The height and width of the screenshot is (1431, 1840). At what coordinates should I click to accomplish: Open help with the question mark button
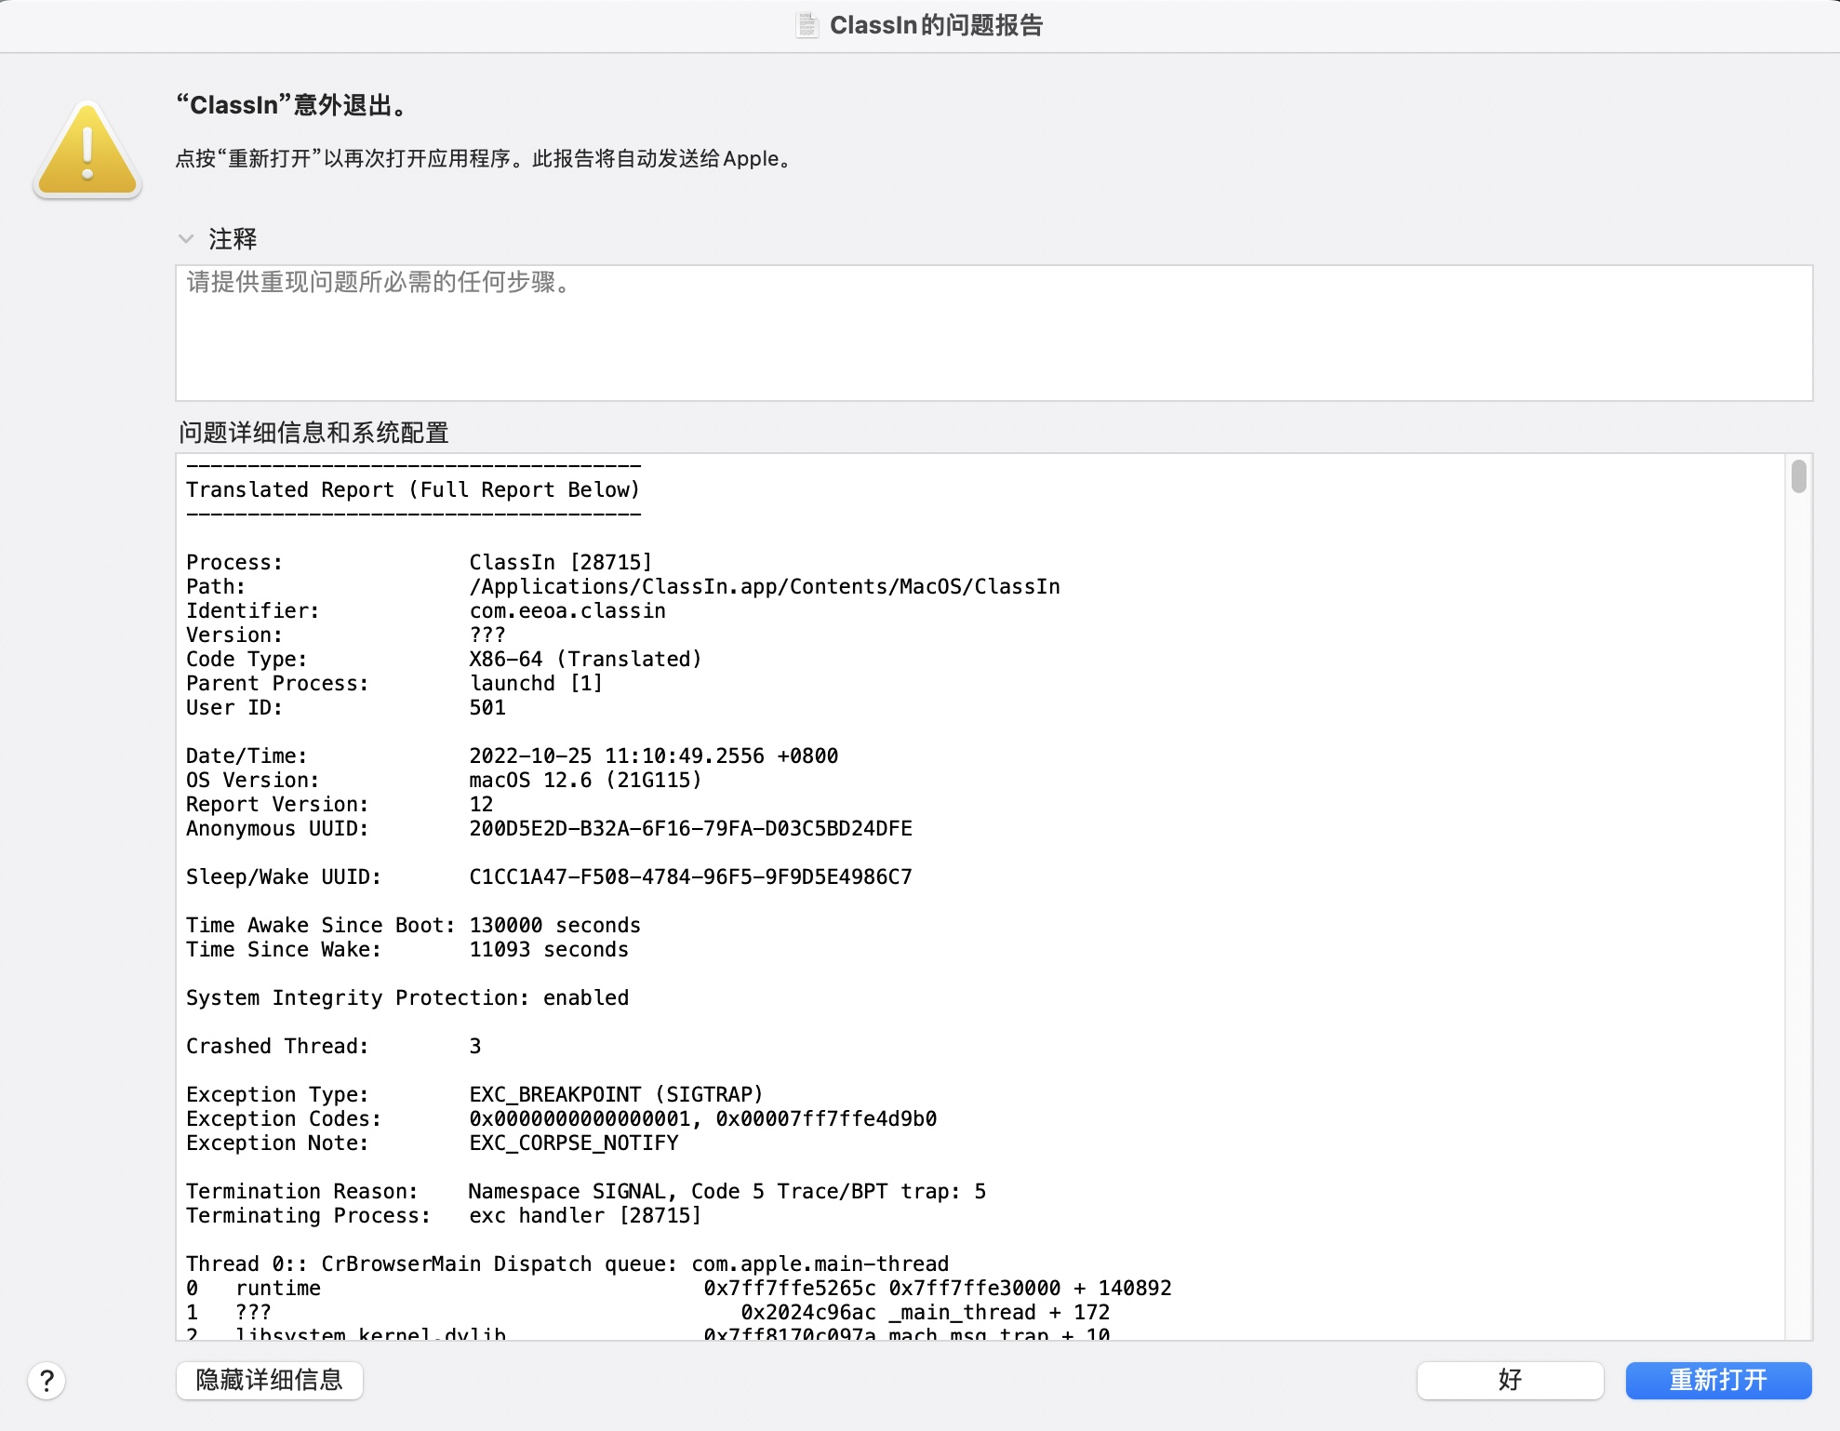(x=47, y=1381)
